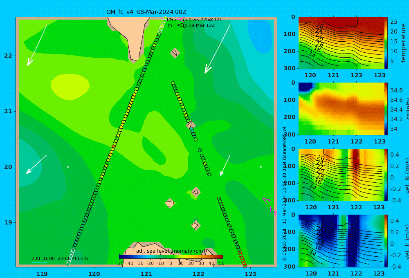Click the yellow-green high anomaly blob near 119.5°E, 21.5°N
This screenshot has height=278, width=409.
point(70,87)
